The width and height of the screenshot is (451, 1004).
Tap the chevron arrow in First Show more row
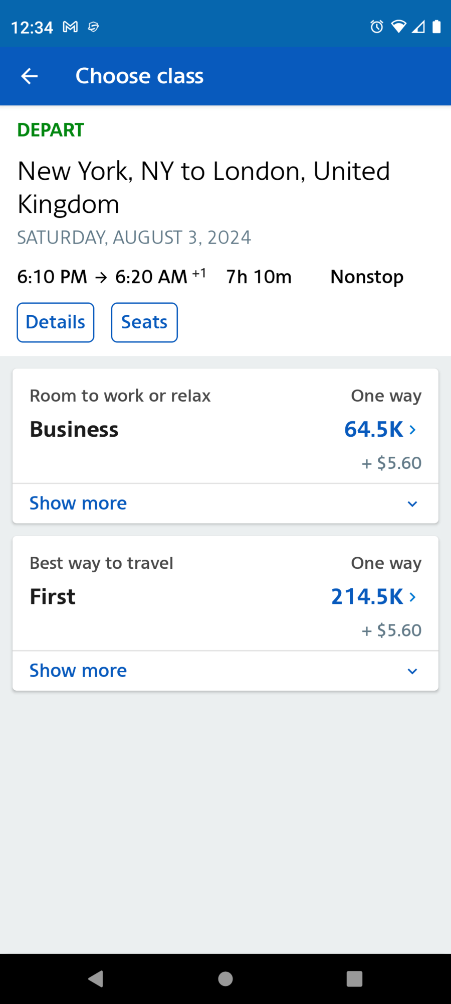coord(412,671)
